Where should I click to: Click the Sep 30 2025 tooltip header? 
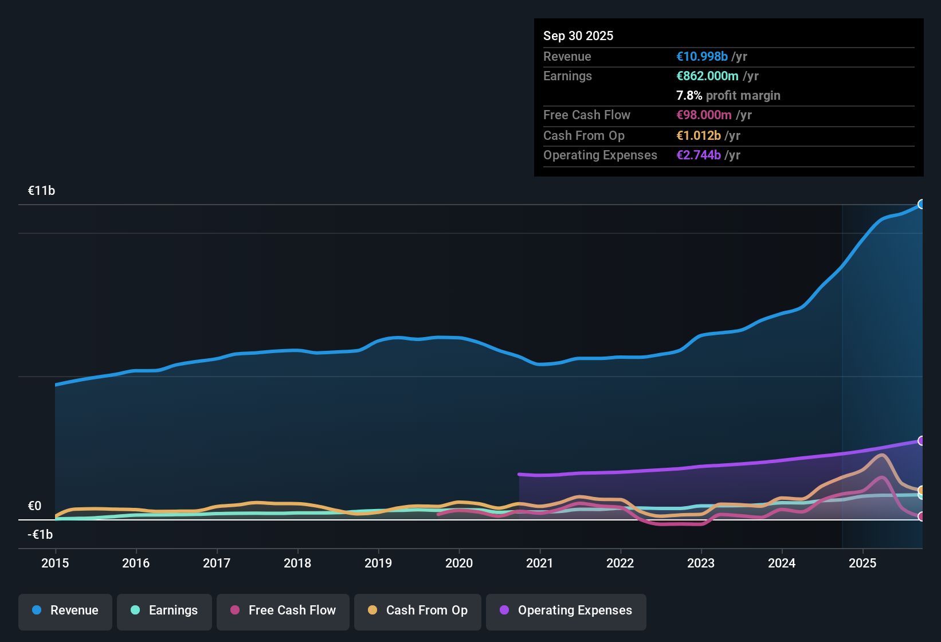(x=578, y=36)
